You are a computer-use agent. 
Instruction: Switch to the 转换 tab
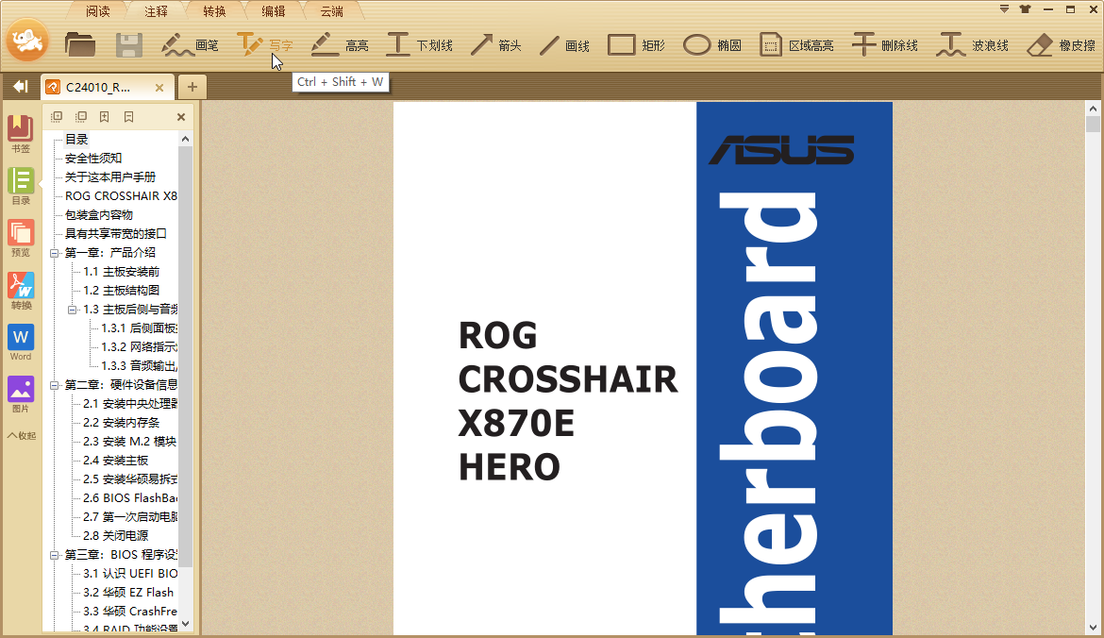215,11
